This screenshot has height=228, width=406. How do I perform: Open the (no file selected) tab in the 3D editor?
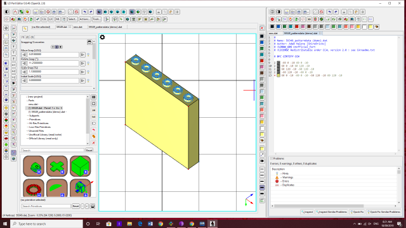click(x=41, y=27)
